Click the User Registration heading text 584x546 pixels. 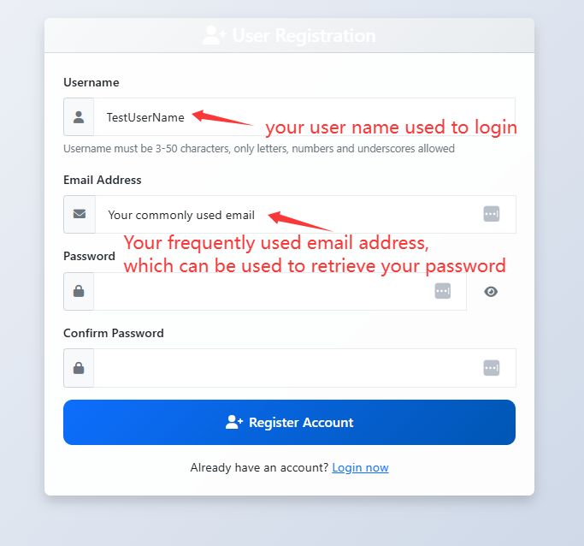pos(304,36)
